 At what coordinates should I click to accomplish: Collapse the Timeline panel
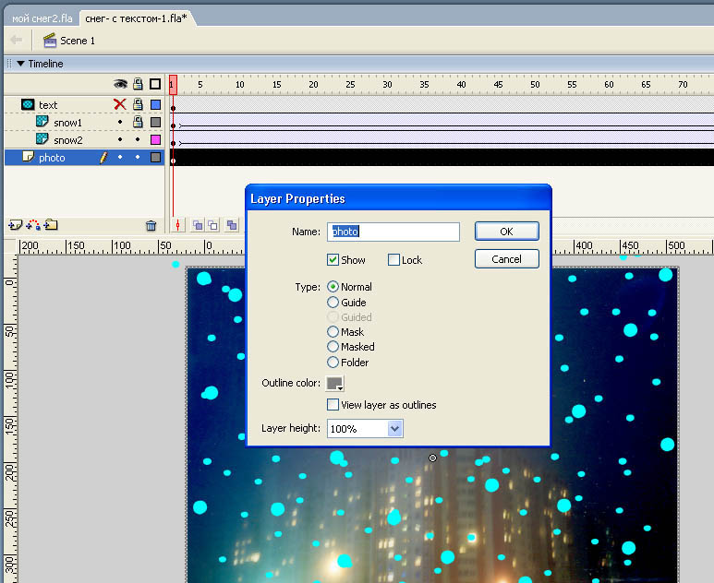click(20, 64)
